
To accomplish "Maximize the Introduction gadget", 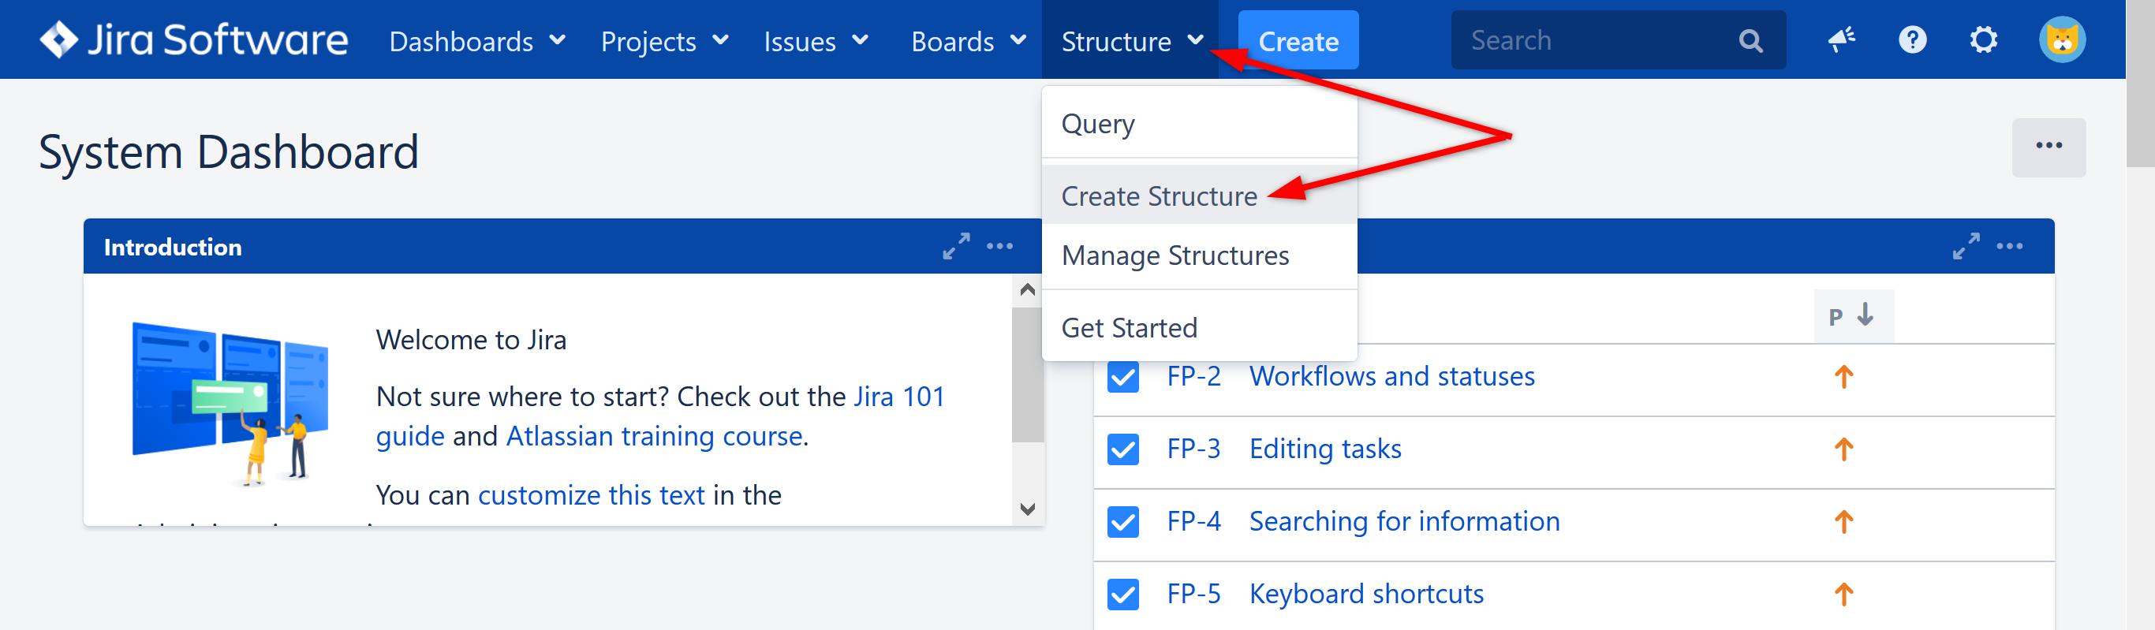I will [x=956, y=246].
